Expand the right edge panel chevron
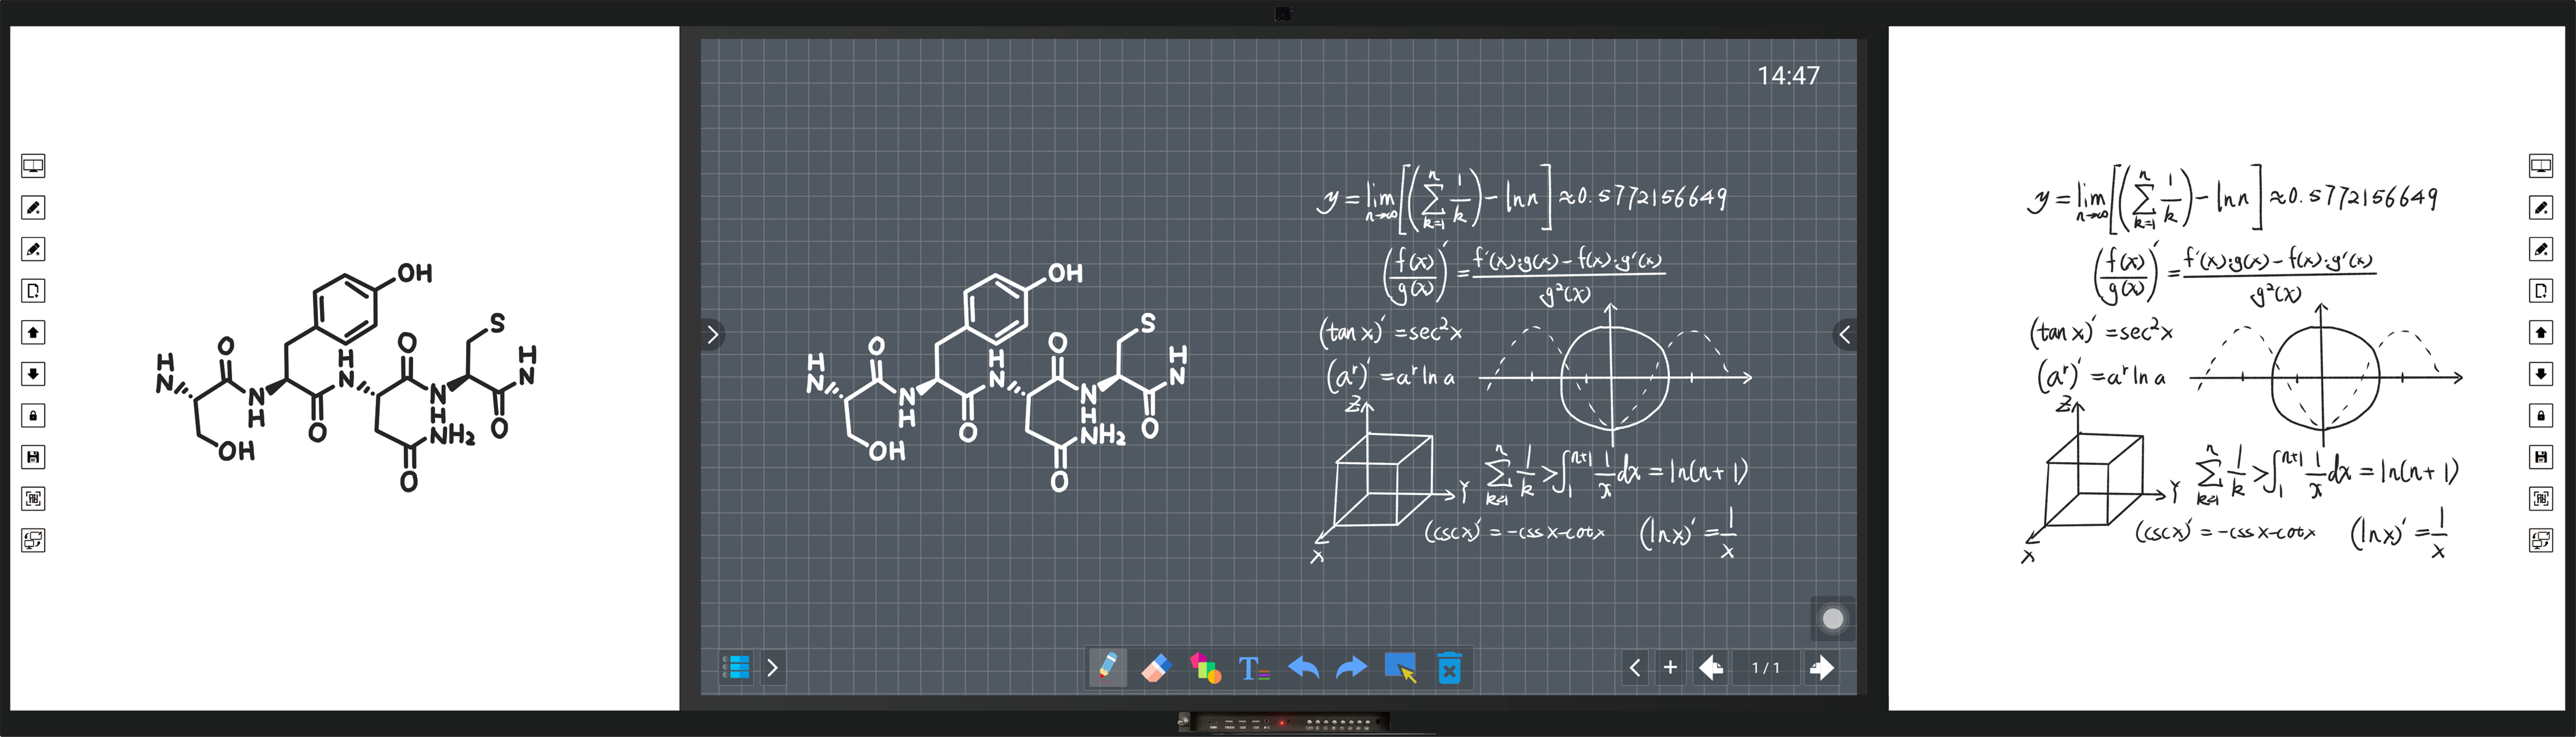The height and width of the screenshot is (737, 2576). point(1845,334)
